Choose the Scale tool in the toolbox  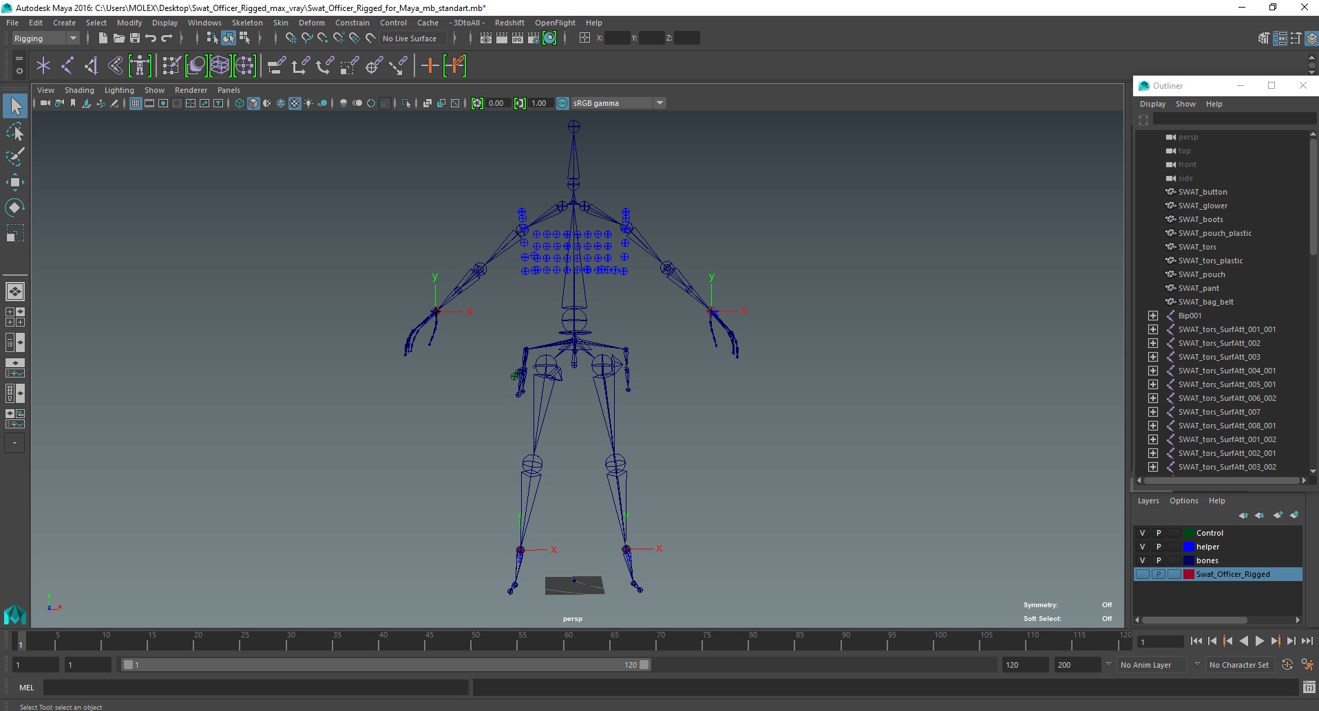coord(15,233)
